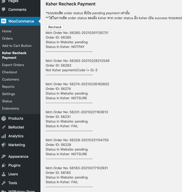Click website pending status under order 56183
The image size is (182, 192).
click(67, 177)
